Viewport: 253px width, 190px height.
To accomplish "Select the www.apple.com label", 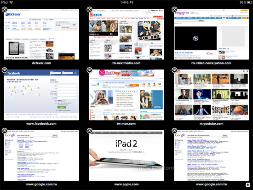I will pyautogui.click(x=126, y=184).
